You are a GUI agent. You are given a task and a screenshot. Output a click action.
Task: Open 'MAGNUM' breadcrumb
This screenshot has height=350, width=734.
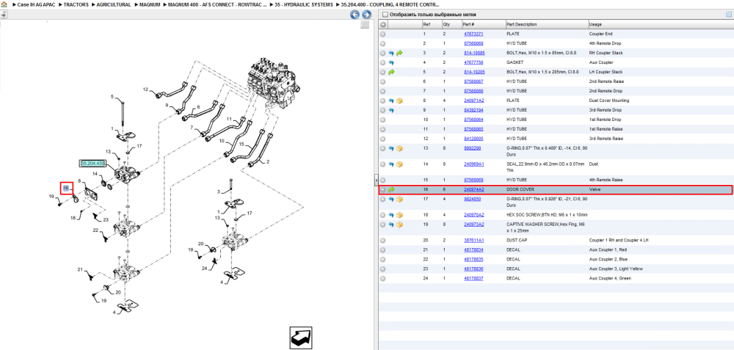(x=150, y=4)
